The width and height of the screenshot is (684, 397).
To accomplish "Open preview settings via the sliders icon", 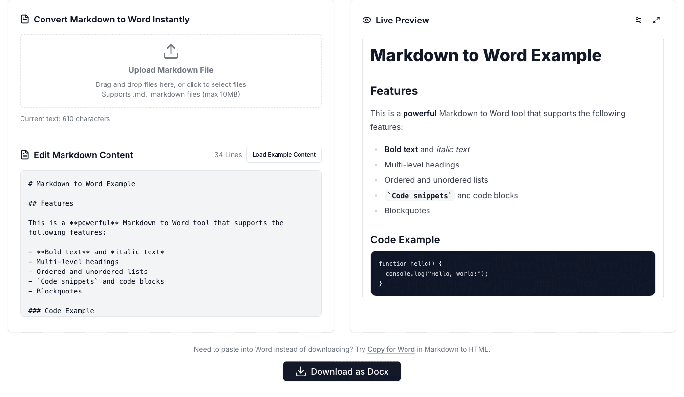I will 639,20.
